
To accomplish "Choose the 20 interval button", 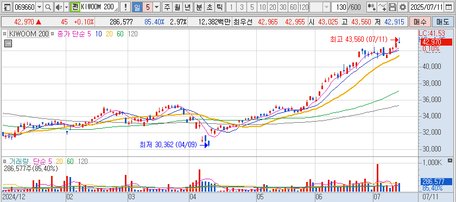I will tap(273, 7).
